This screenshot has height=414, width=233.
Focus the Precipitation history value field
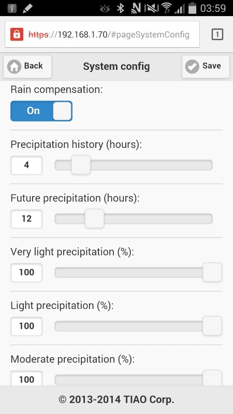[x=26, y=165]
